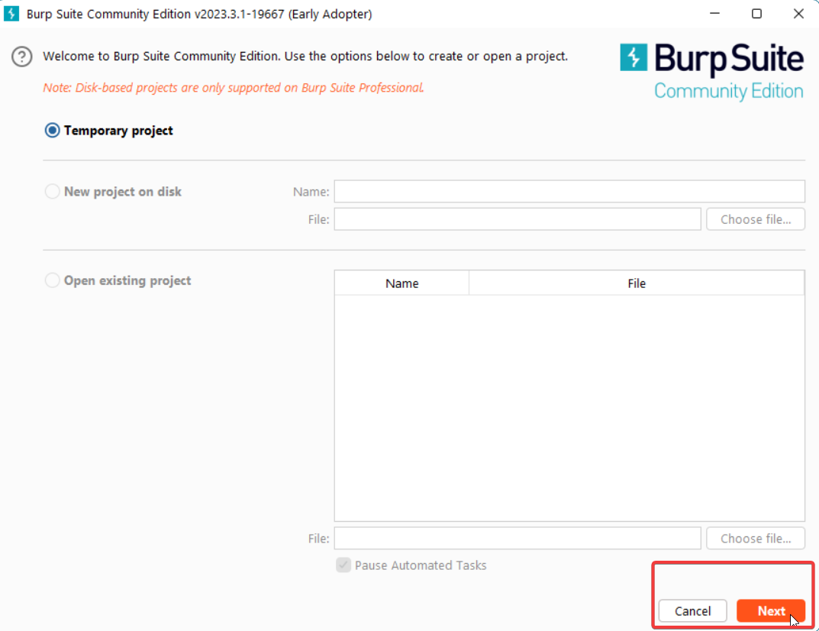Close the Burp Suite window

point(798,14)
